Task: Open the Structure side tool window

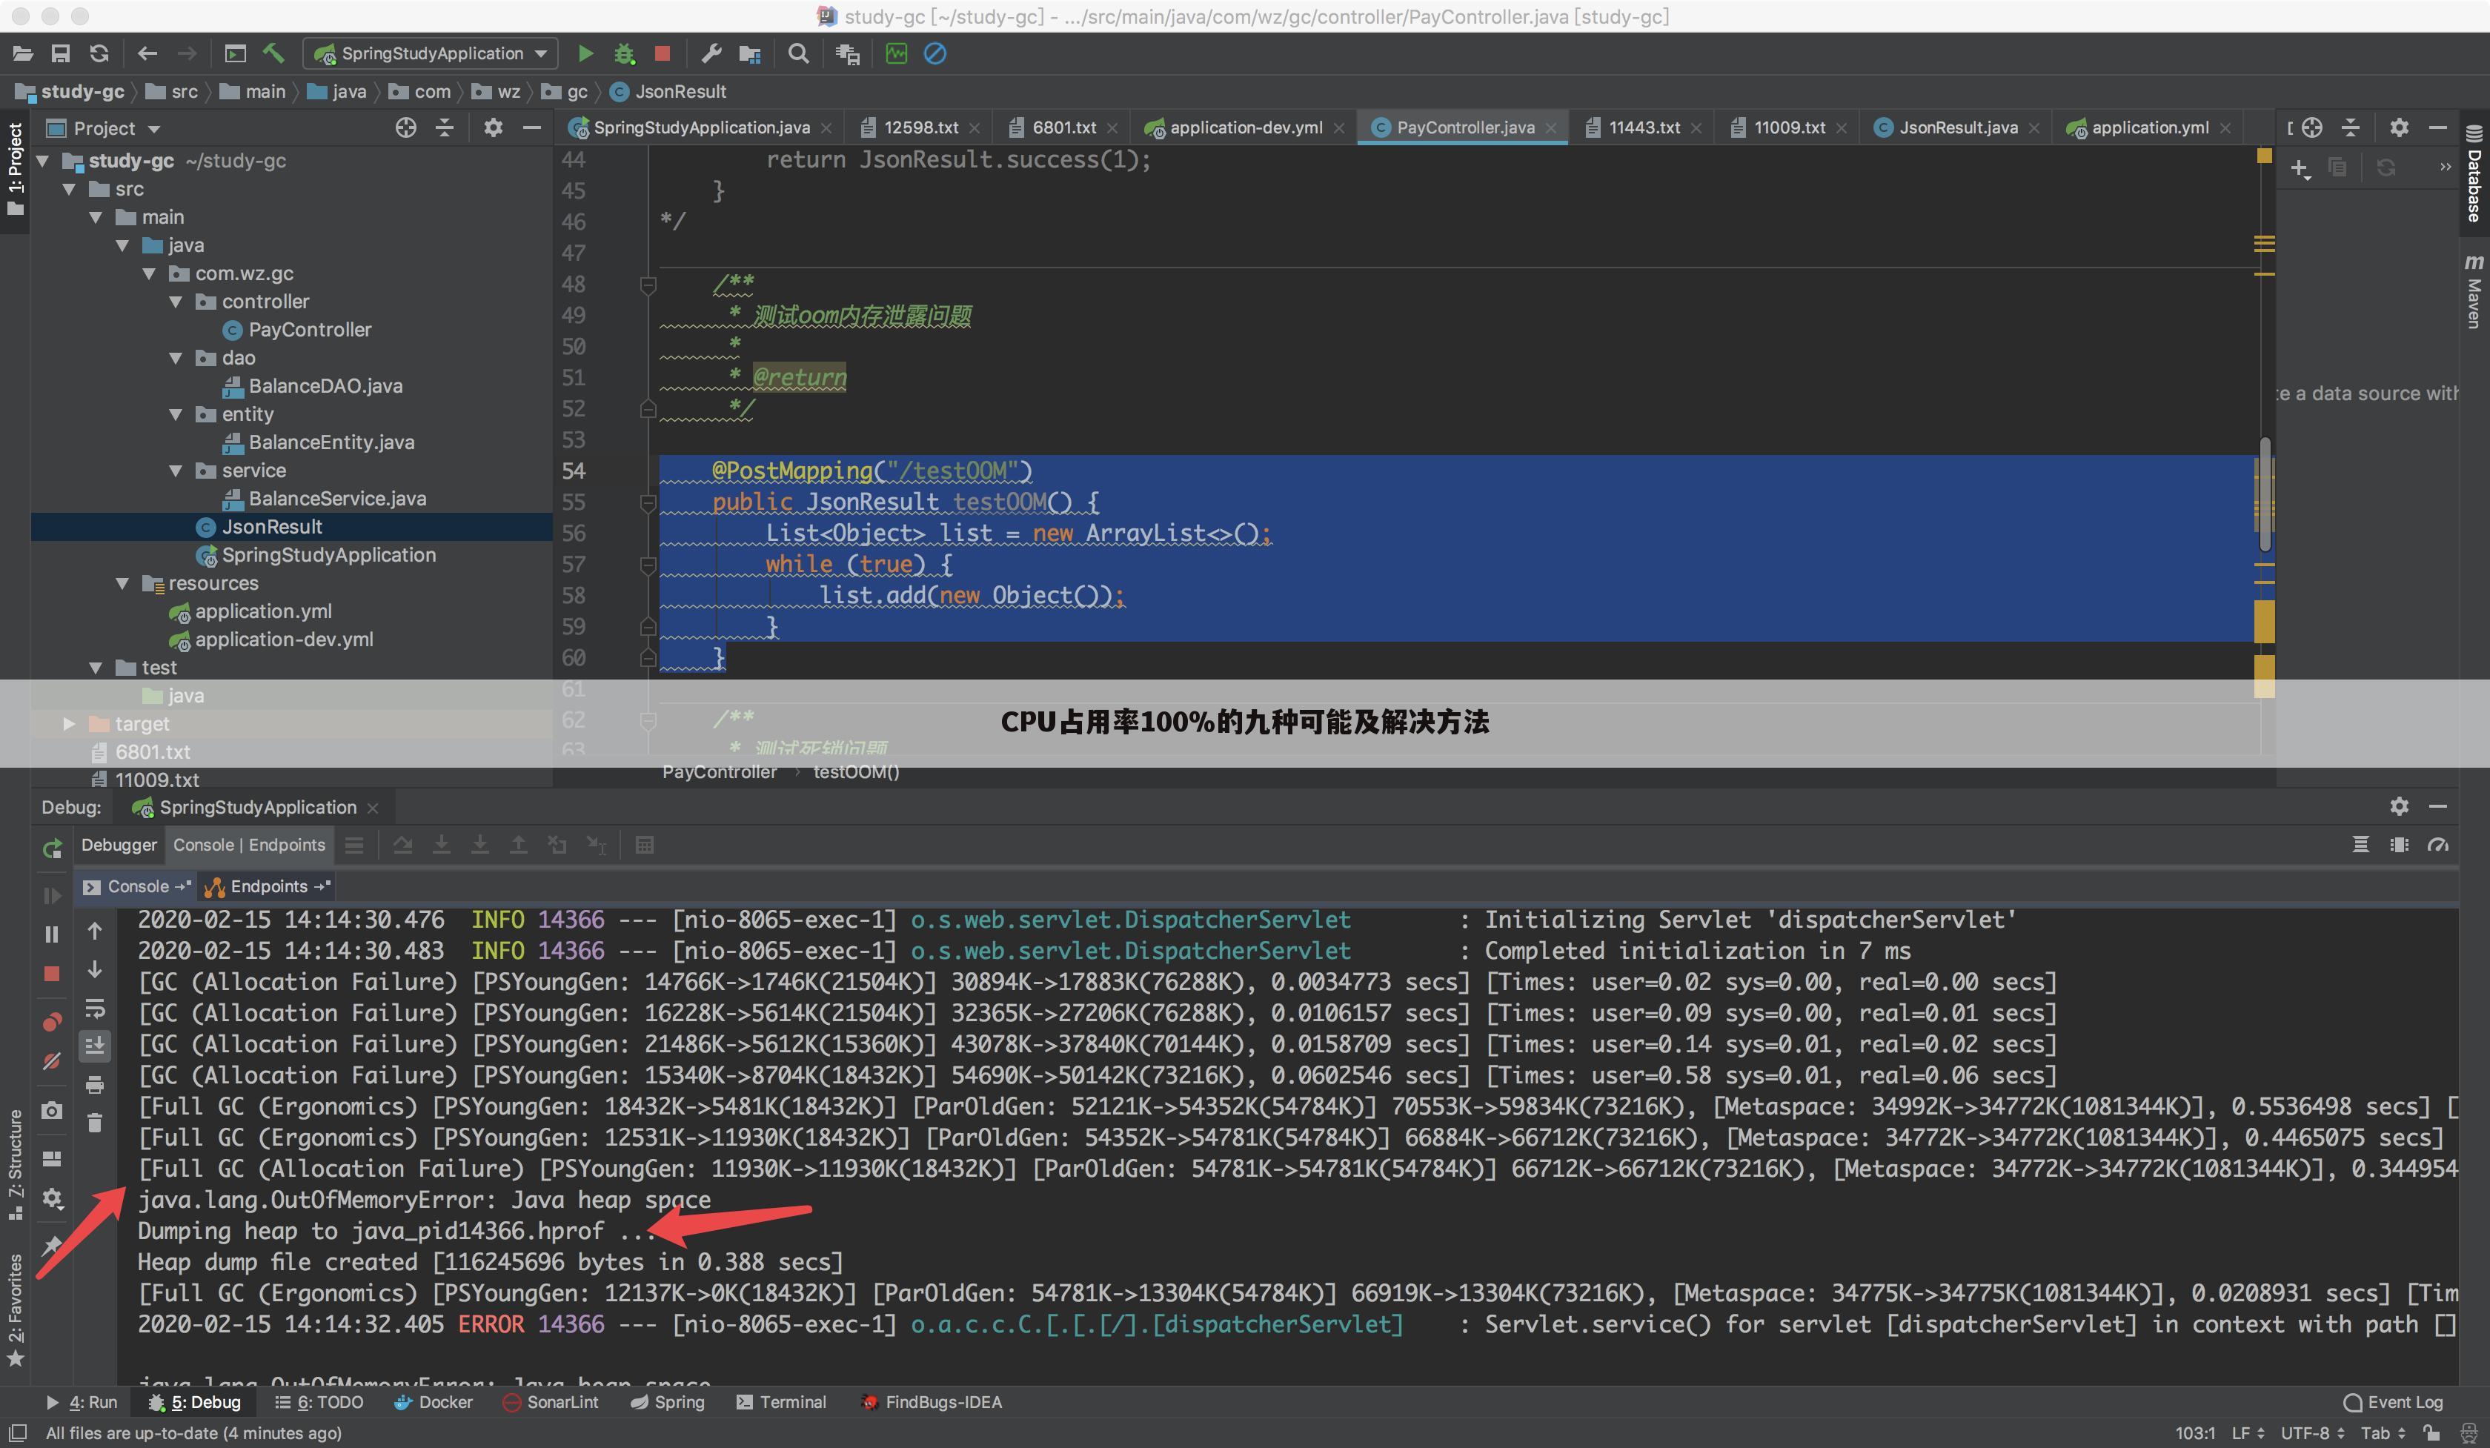Action: (x=15, y=1166)
